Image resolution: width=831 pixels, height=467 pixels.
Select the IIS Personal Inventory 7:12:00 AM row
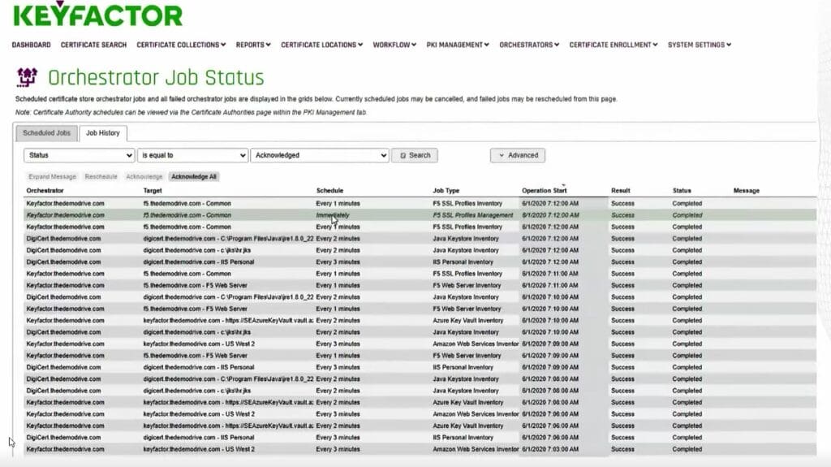(420, 262)
